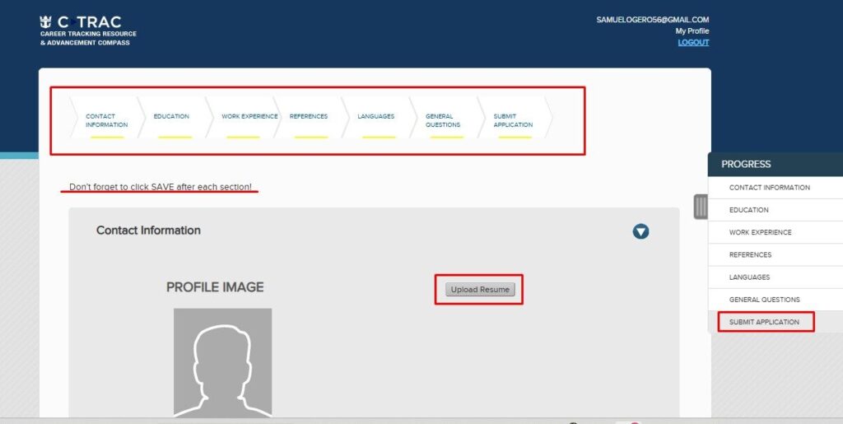Click the SAVE reminder text
Screen dimensions: 843x424
pos(161,187)
